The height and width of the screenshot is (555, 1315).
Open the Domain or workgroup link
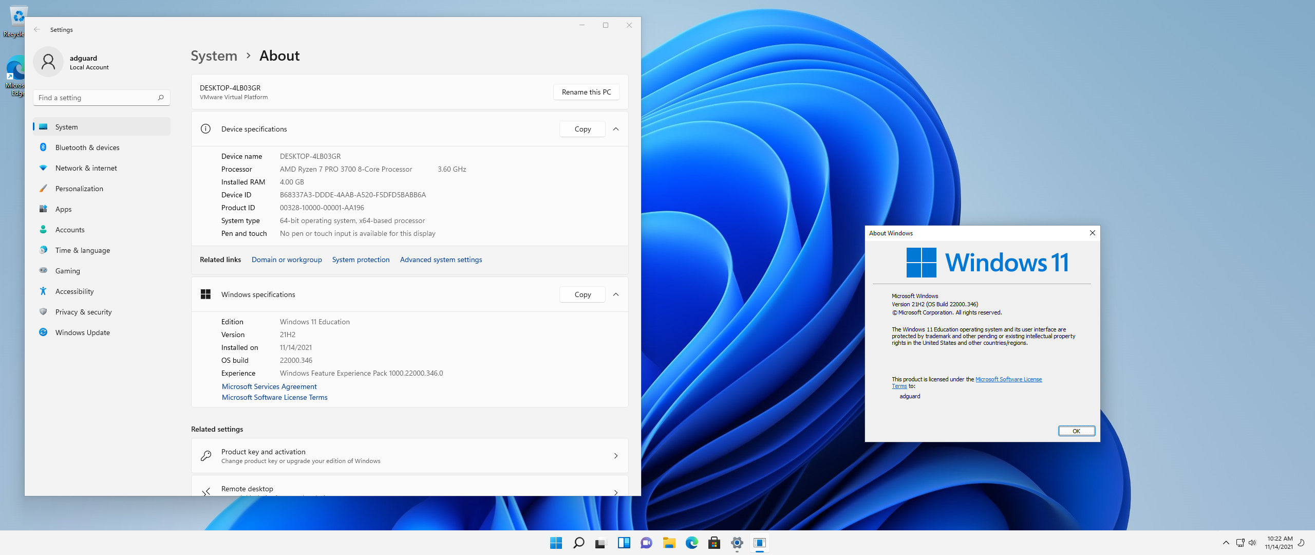(x=287, y=260)
